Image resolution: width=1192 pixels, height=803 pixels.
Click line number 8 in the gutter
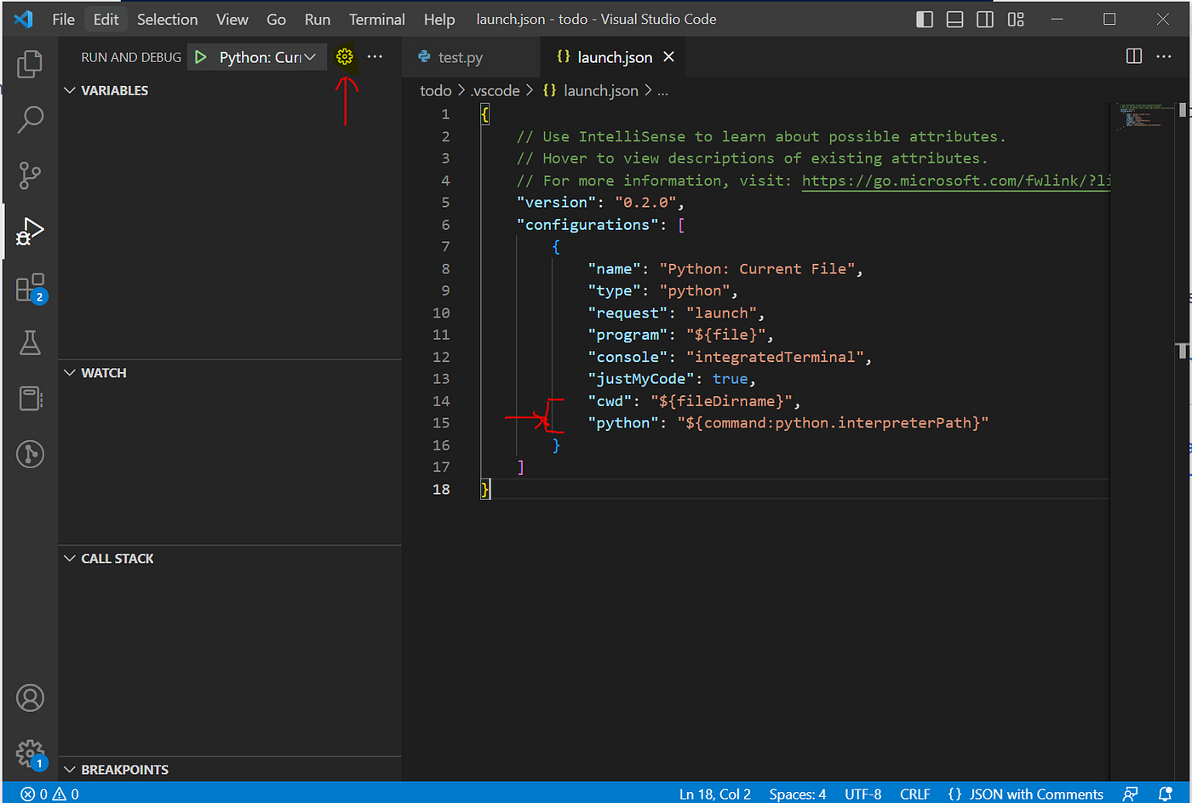[x=445, y=269]
